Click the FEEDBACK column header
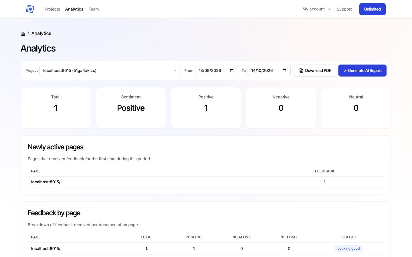412x257 pixels. pyautogui.click(x=325, y=171)
